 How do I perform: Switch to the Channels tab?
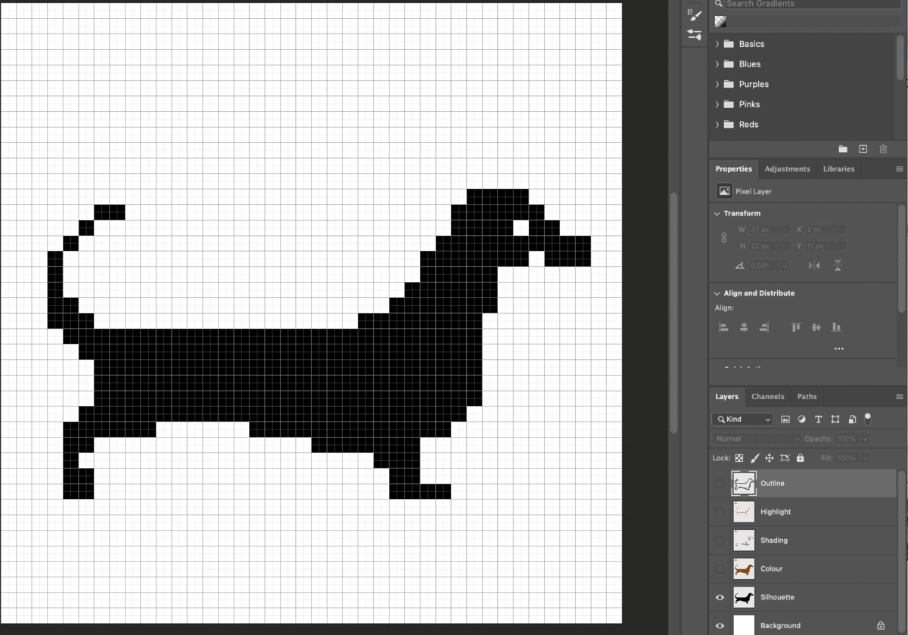click(x=767, y=396)
